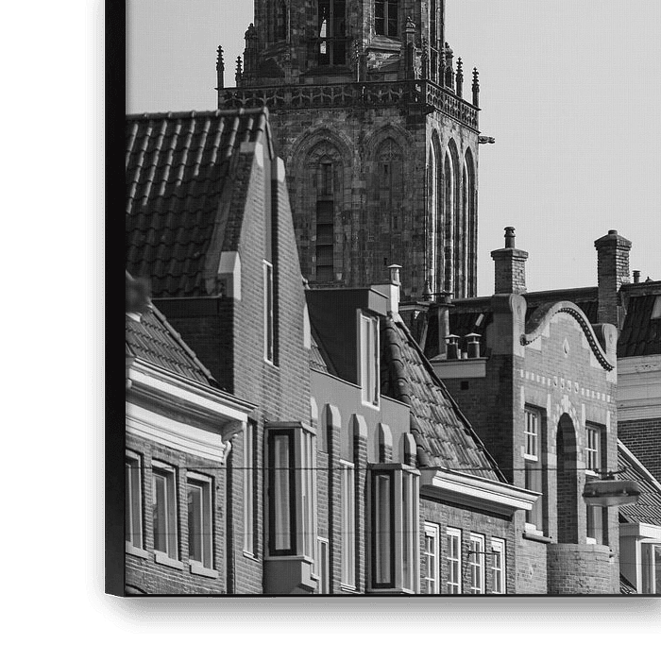Image resolution: width=661 pixels, height=661 pixels.
Task: Click the tall gothic arched window on tower
Action: coord(324,217)
